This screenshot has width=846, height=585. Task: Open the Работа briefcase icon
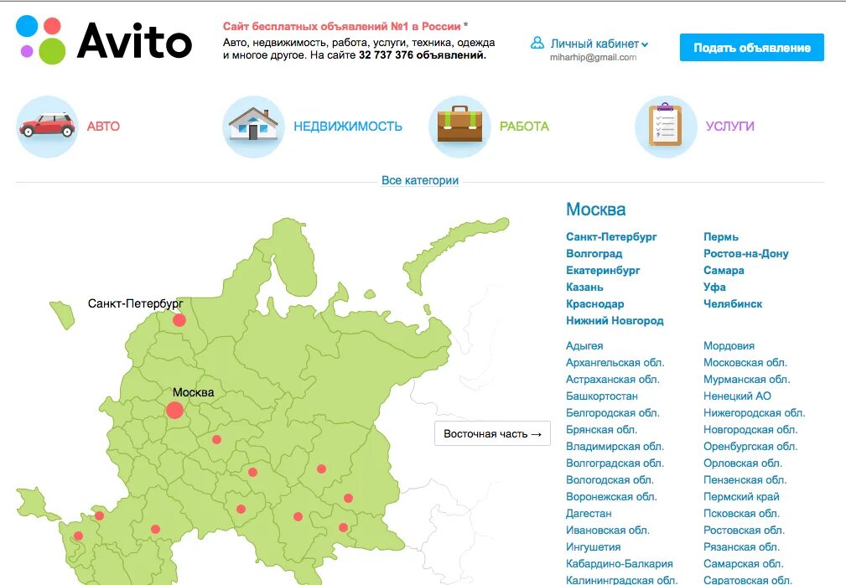(459, 127)
